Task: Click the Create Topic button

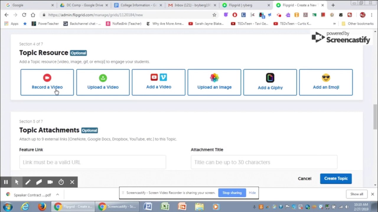Action: pyautogui.click(x=336, y=178)
